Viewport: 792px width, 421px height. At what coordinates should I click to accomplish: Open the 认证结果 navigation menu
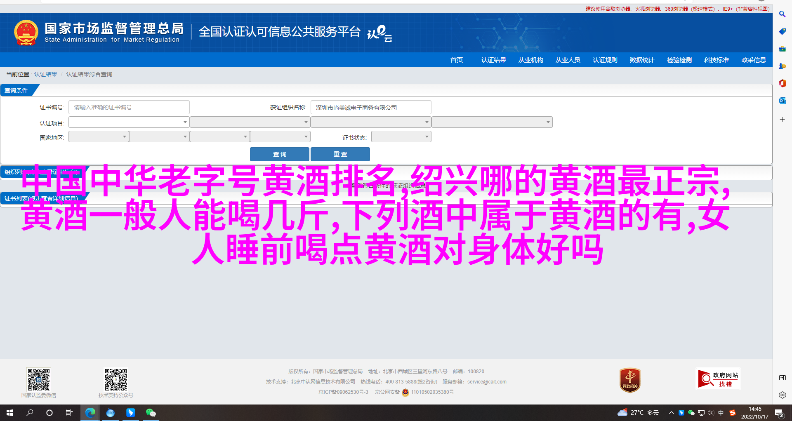click(493, 60)
